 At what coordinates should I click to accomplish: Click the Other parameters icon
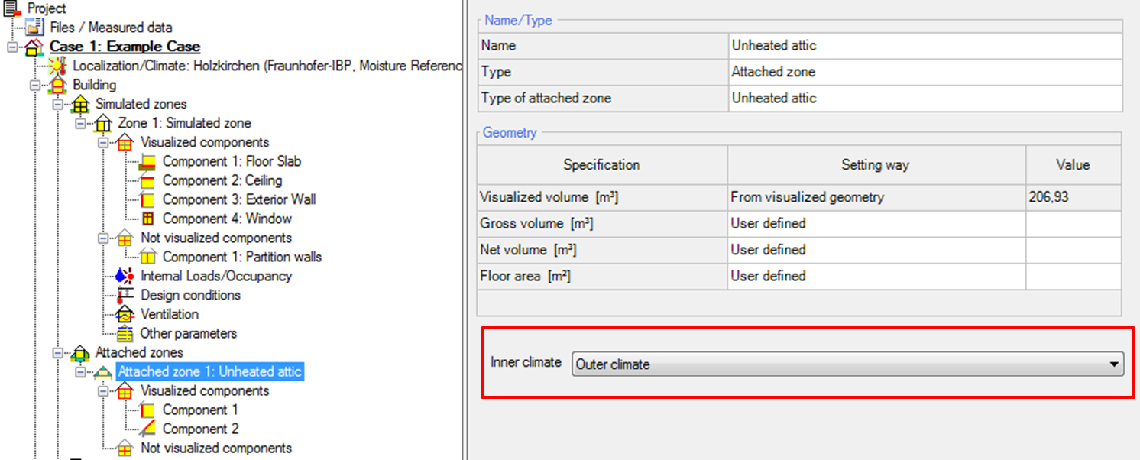pos(125,333)
